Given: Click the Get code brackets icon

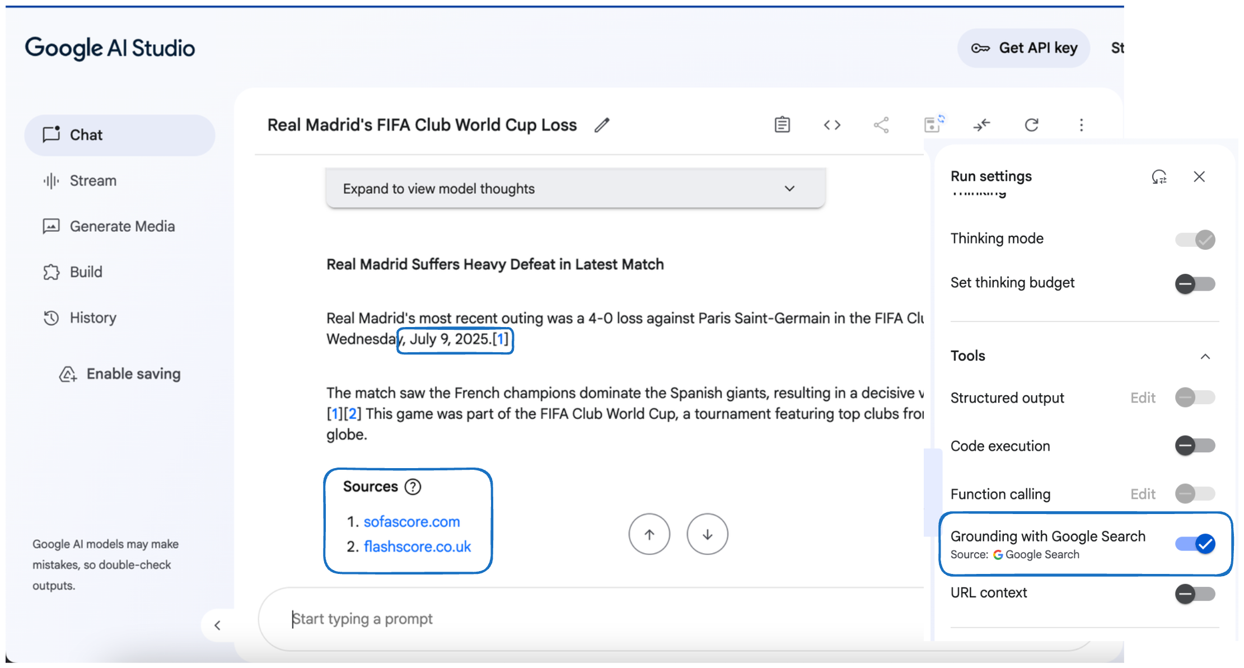Looking at the screenshot, I should pos(832,125).
